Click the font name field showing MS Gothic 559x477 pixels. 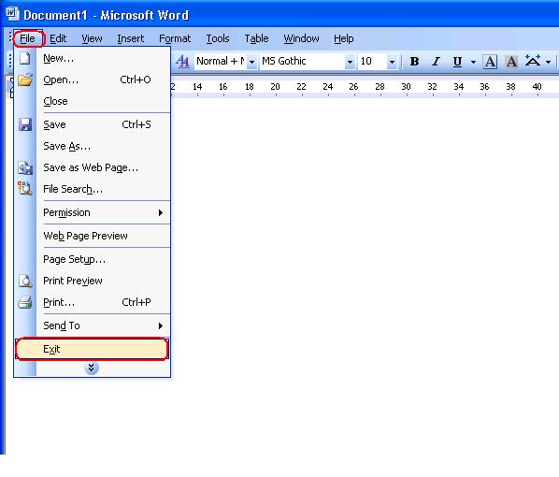pos(302,62)
